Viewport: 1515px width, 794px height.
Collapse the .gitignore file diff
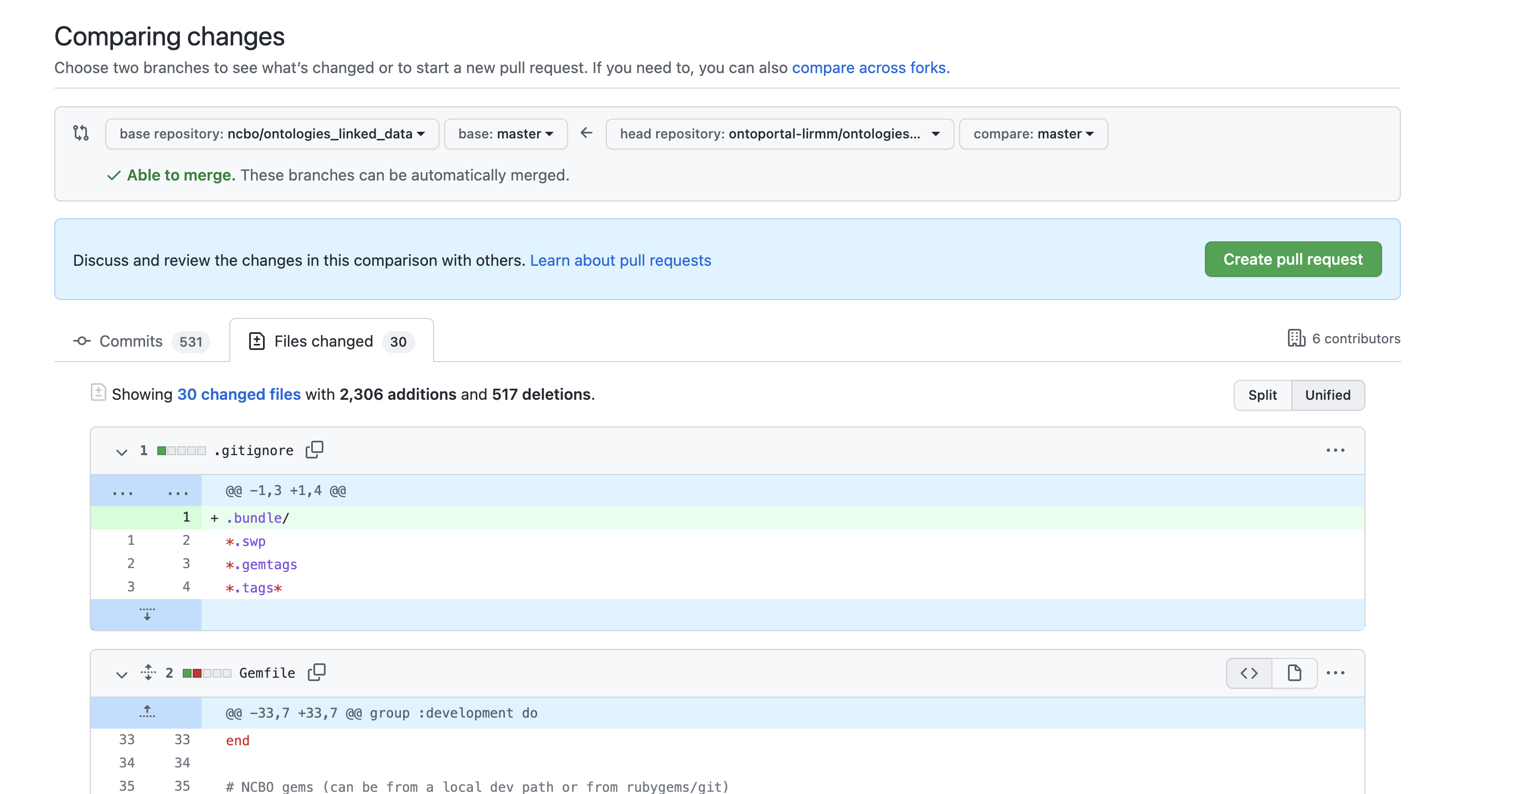pyautogui.click(x=121, y=452)
